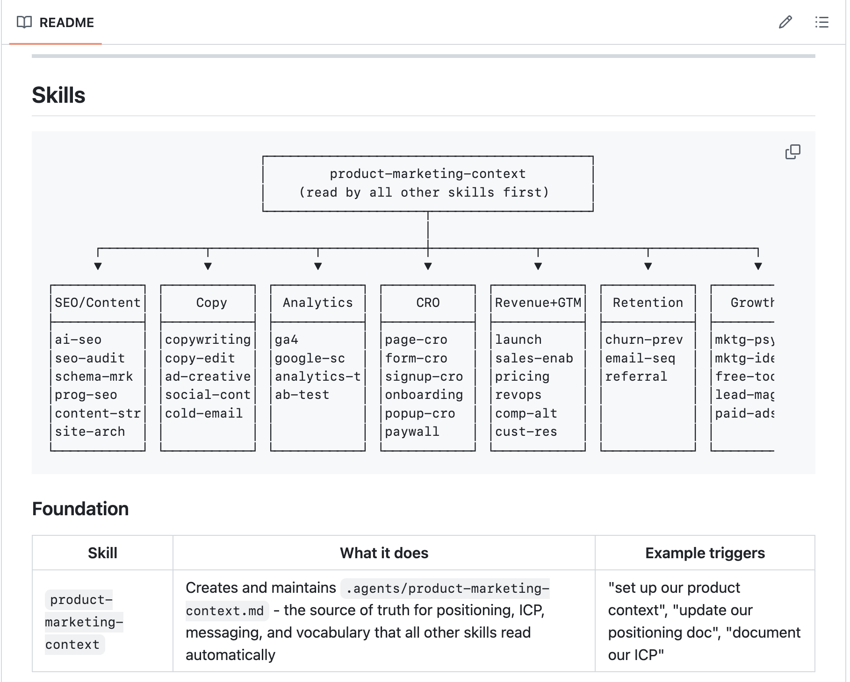Click the What it does table header
The height and width of the screenshot is (682, 850).
(384, 553)
